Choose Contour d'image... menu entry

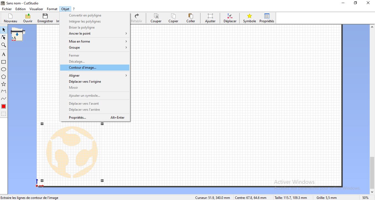[95, 68]
